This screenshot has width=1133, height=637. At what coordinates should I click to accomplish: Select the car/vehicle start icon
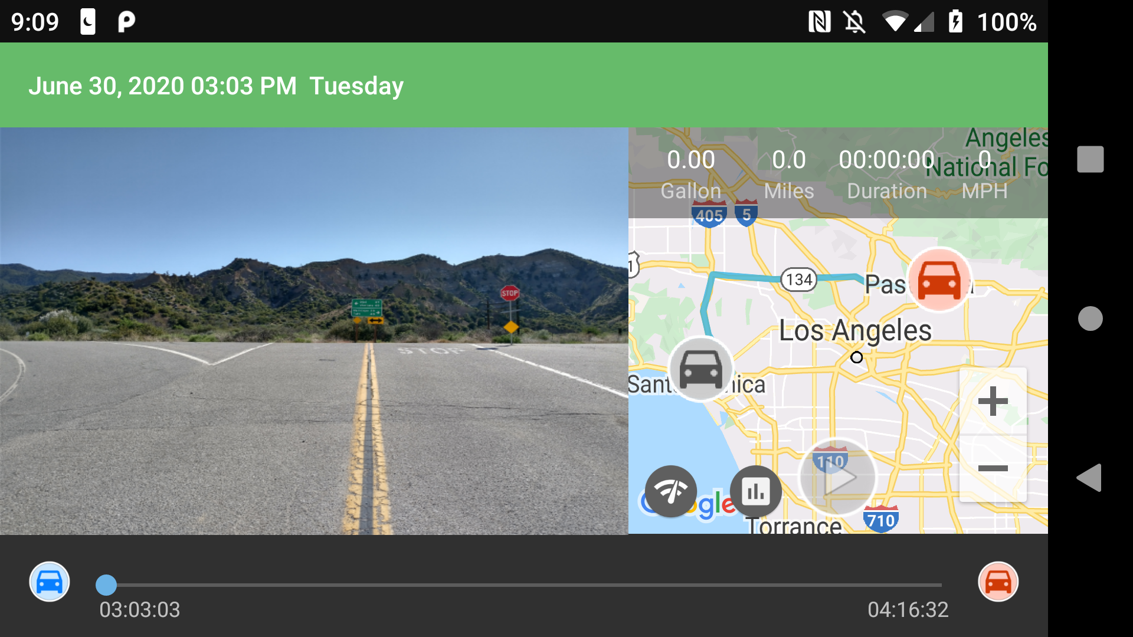coord(48,580)
